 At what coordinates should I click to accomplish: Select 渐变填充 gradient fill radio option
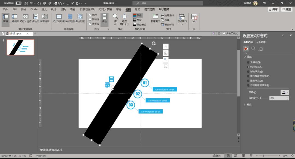click(248, 71)
